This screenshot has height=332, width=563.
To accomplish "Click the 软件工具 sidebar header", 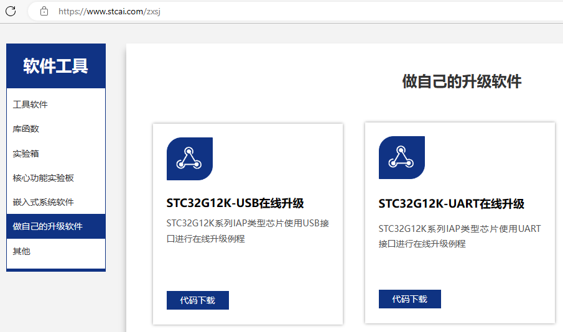I will coord(56,66).
